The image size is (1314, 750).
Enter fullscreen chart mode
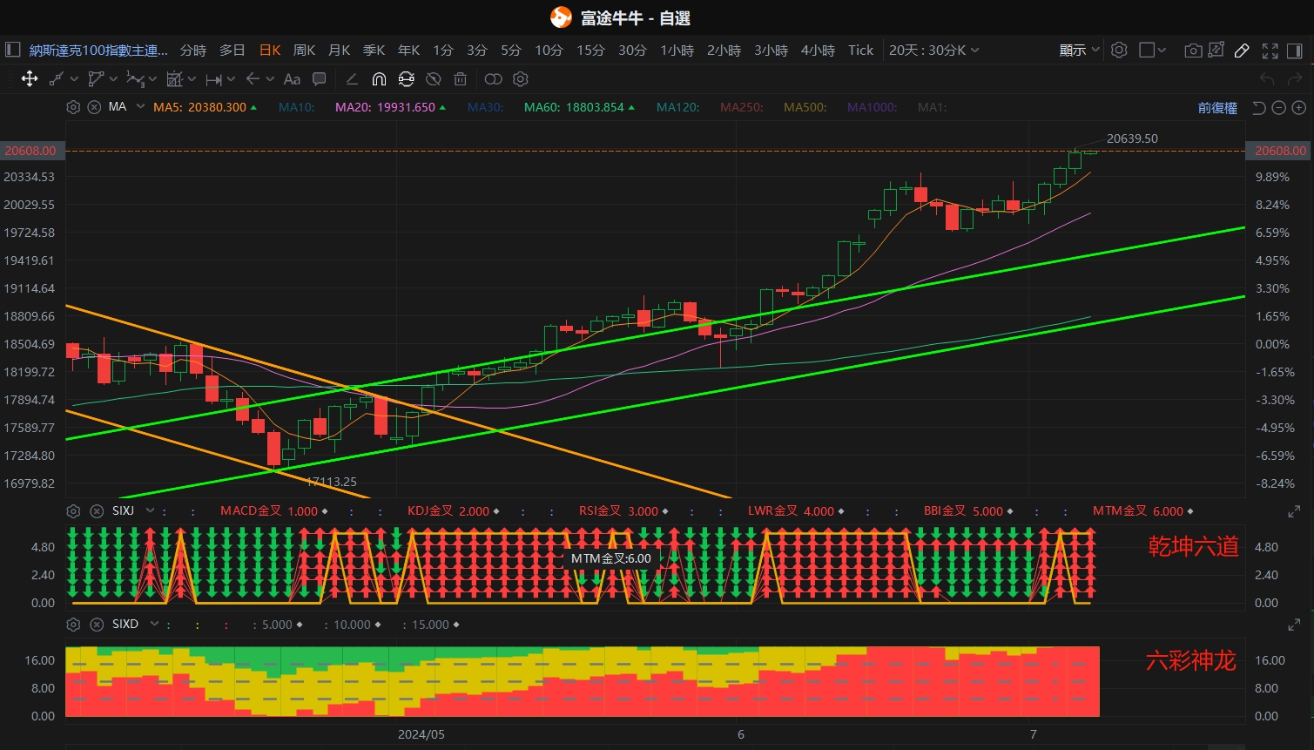(x=1270, y=51)
